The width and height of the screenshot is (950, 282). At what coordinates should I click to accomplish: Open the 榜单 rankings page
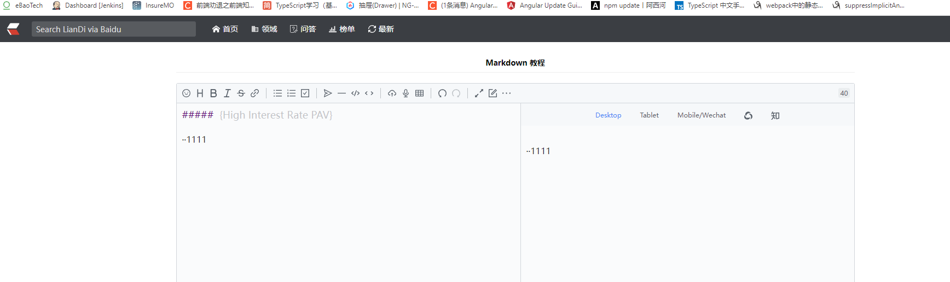pos(342,29)
